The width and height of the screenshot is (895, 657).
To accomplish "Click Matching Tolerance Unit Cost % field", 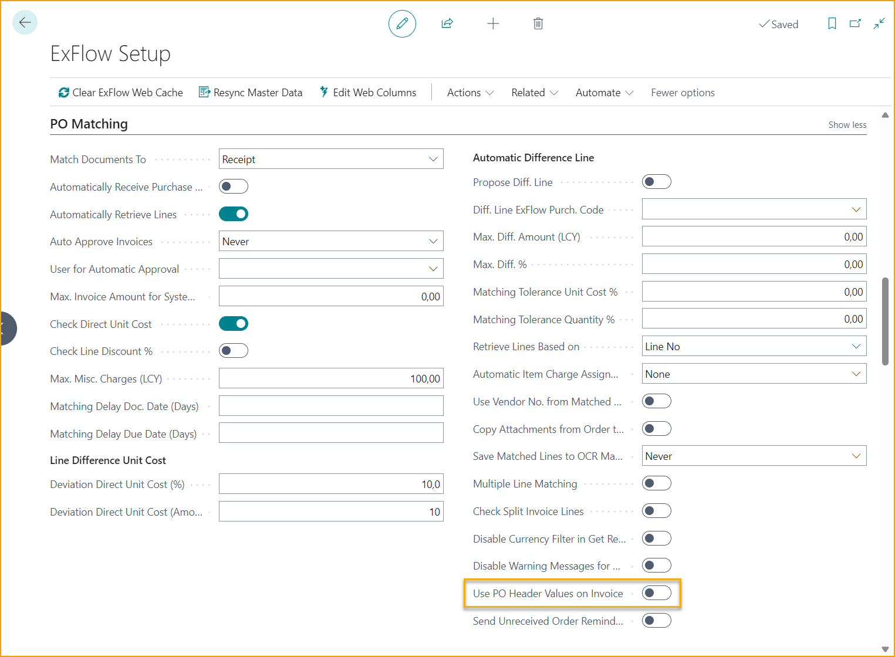I will pyautogui.click(x=754, y=292).
